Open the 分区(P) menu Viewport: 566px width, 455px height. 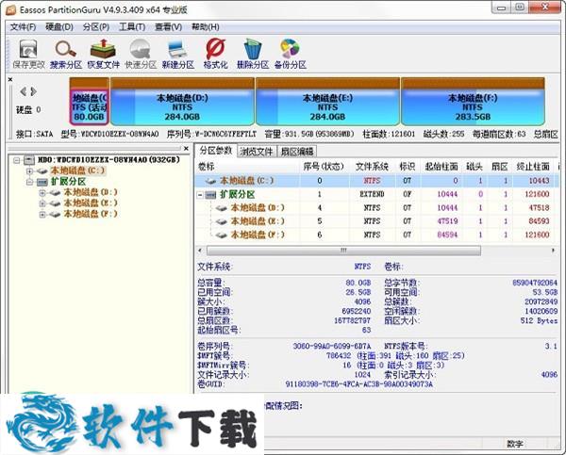96,27
